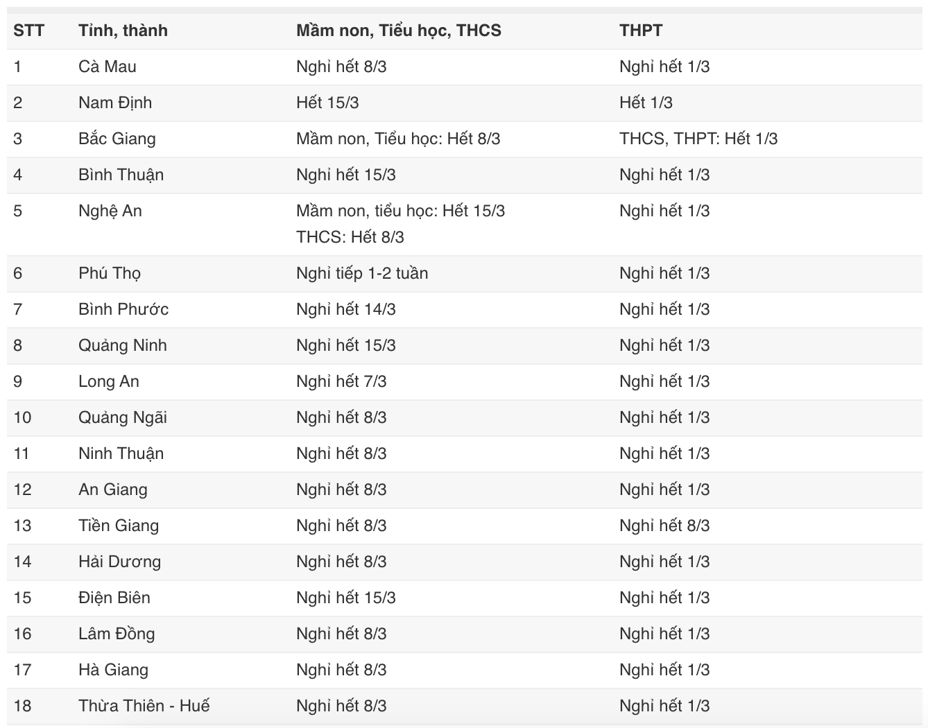Click the 'Nghỉ hết 7/3' cell
Screen dimensions: 928x728
pyautogui.click(x=341, y=381)
